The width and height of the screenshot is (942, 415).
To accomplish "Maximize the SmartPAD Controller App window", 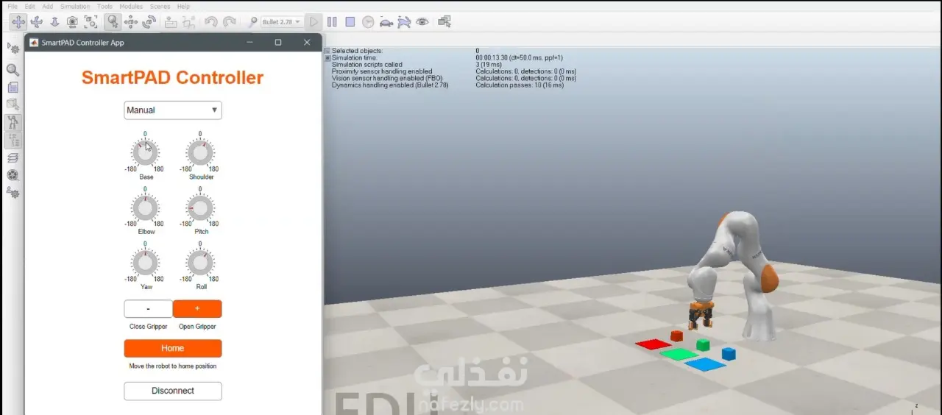I will coord(278,43).
